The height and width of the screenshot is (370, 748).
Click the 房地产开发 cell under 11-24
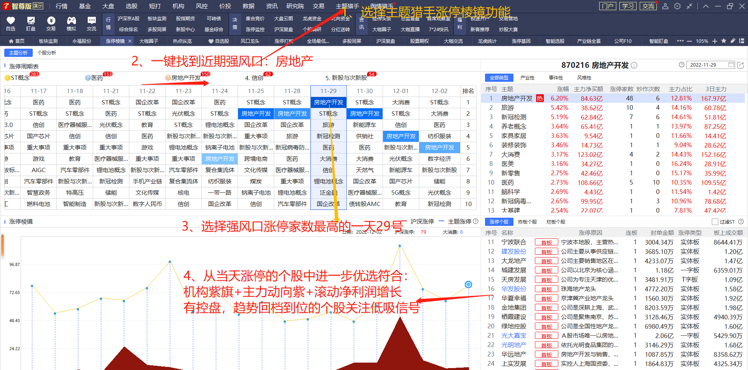tap(220, 159)
